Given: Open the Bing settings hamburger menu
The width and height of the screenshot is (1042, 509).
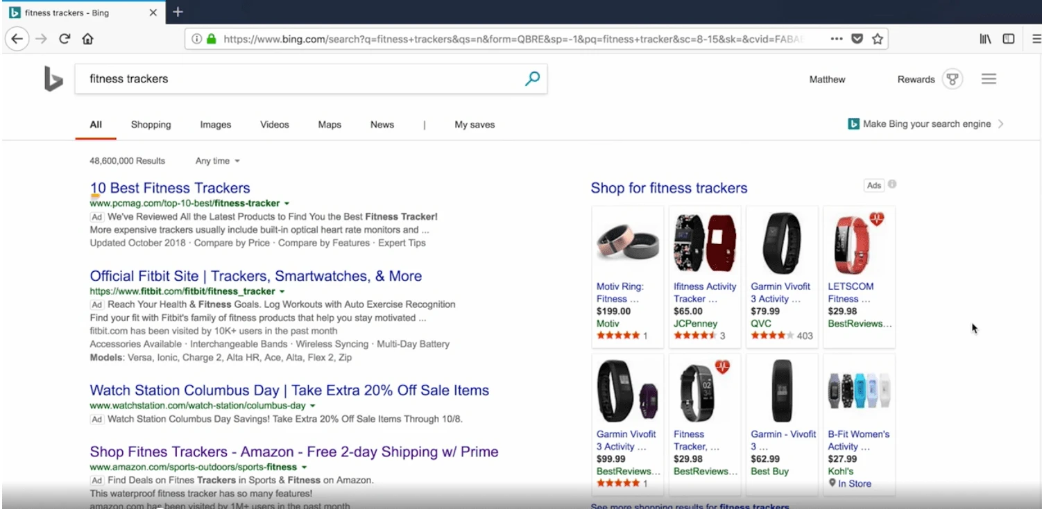Looking at the screenshot, I should (x=989, y=79).
